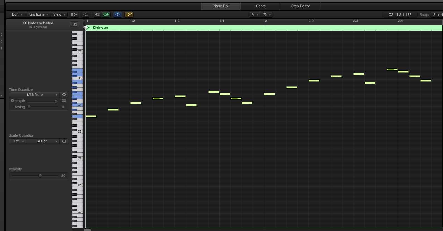Click the C1 piano key
This screenshot has height=231, width=443.
click(79, 185)
